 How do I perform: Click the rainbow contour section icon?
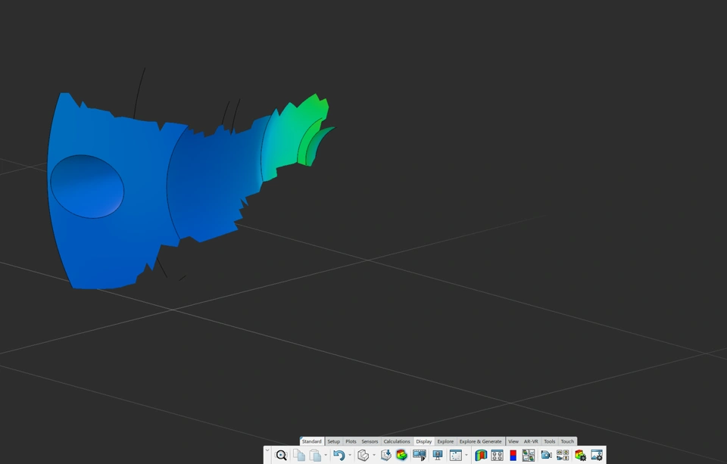point(481,455)
